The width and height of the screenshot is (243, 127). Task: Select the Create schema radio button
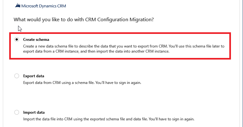pyautogui.click(x=17, y=40)
